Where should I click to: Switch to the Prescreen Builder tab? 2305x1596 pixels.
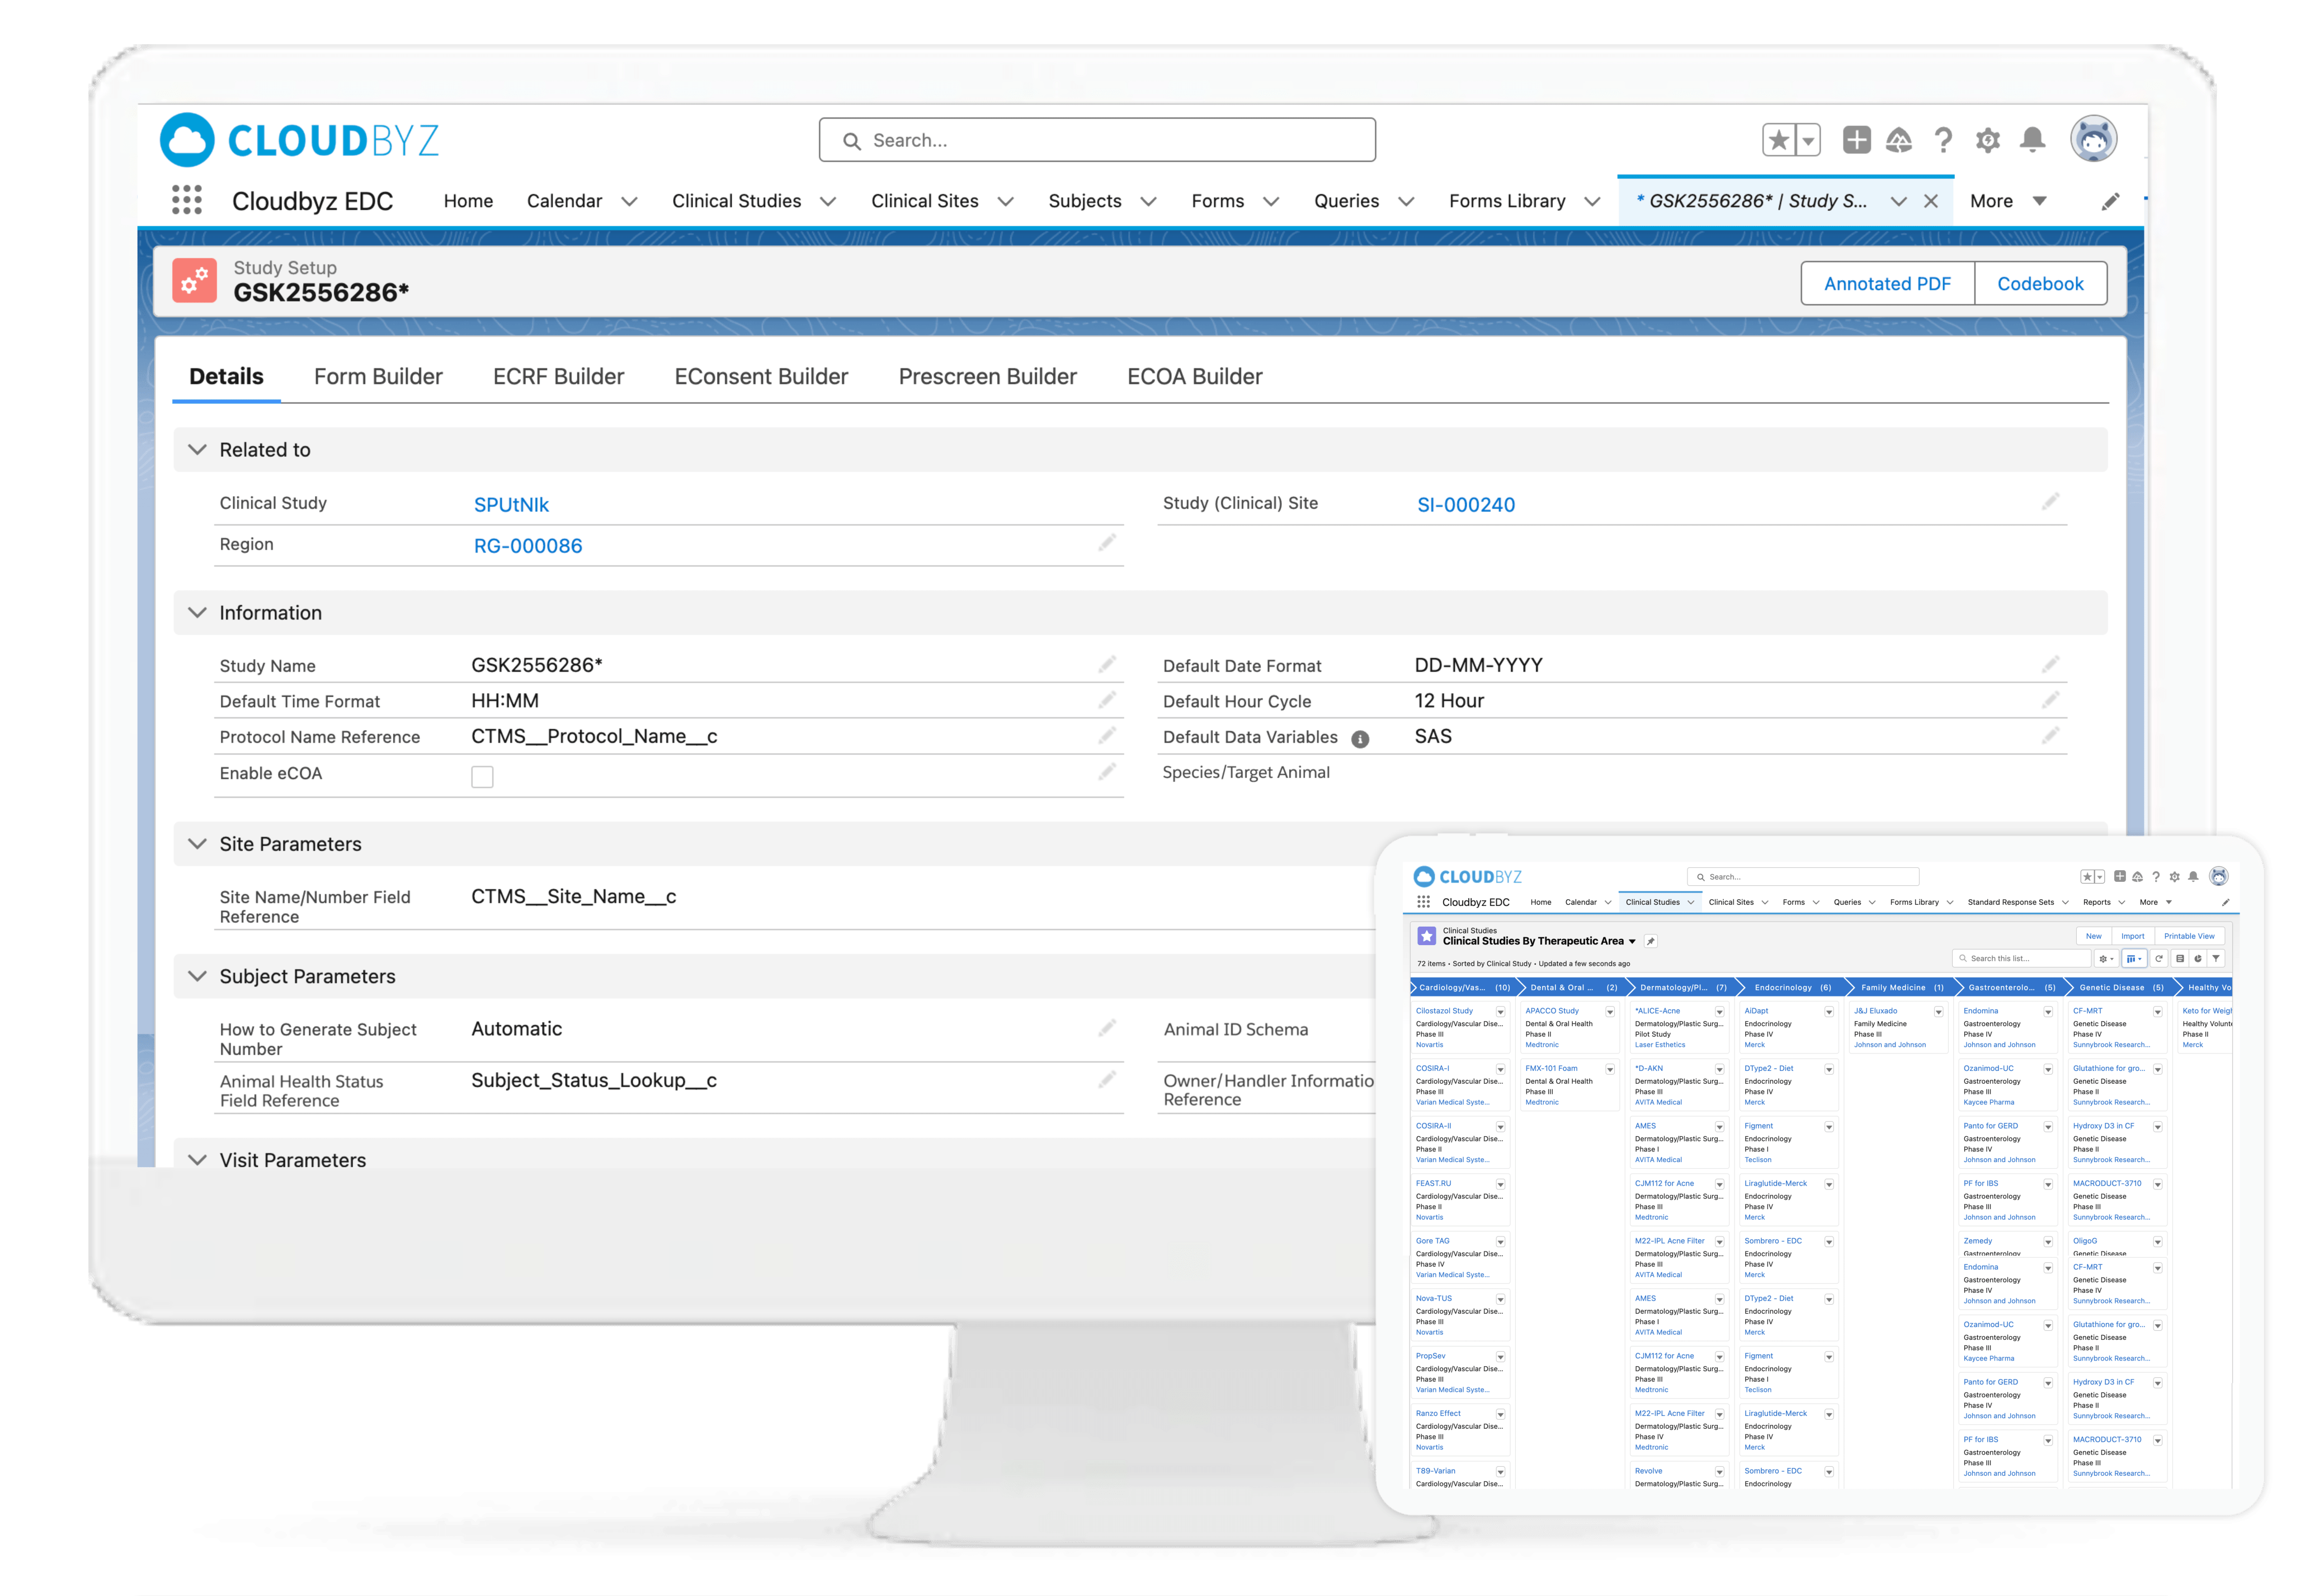coord(987,376)
